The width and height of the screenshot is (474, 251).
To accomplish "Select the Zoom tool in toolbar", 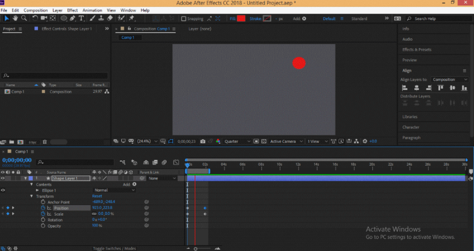I will 24,18.
